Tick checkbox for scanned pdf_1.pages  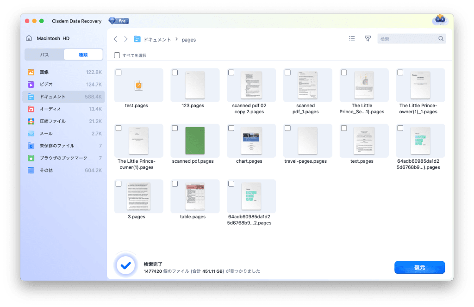(287, 73)
